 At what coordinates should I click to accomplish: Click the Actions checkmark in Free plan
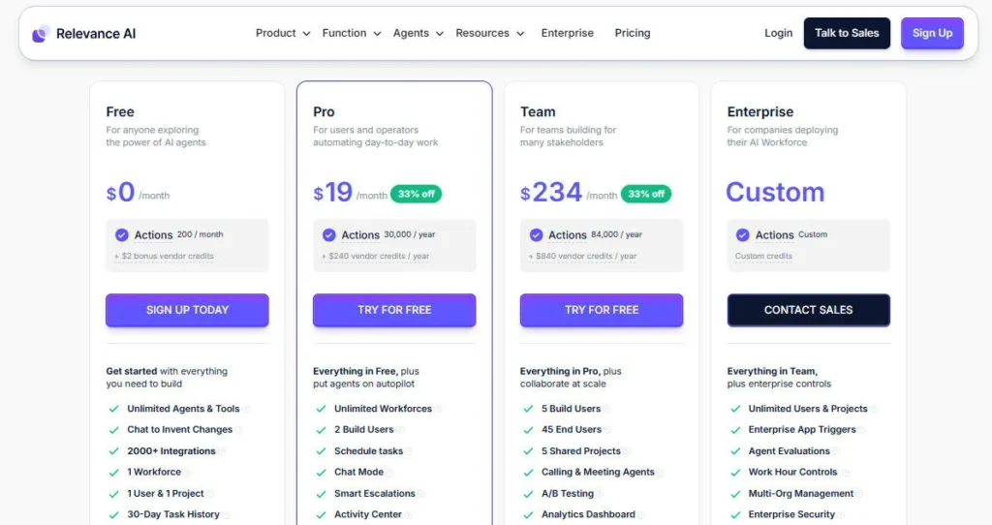[122, 234]
